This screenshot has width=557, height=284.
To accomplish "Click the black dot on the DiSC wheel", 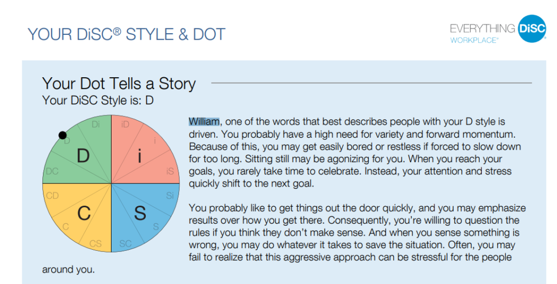I will (63, 135).
